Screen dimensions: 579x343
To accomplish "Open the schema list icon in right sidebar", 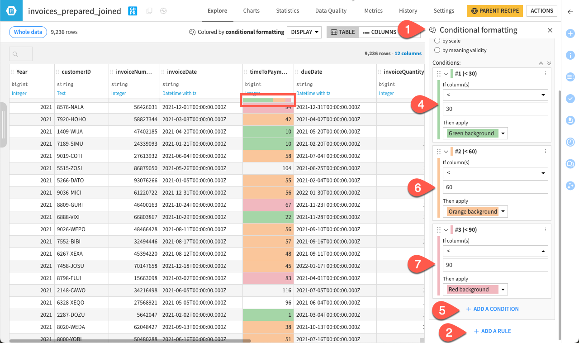I will 570,77.
